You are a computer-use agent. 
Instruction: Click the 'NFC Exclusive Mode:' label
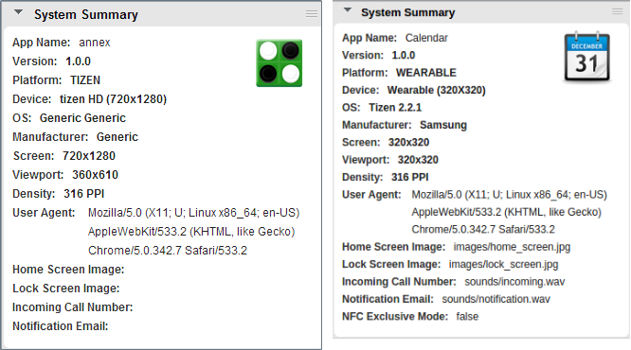tap(395, 317)
